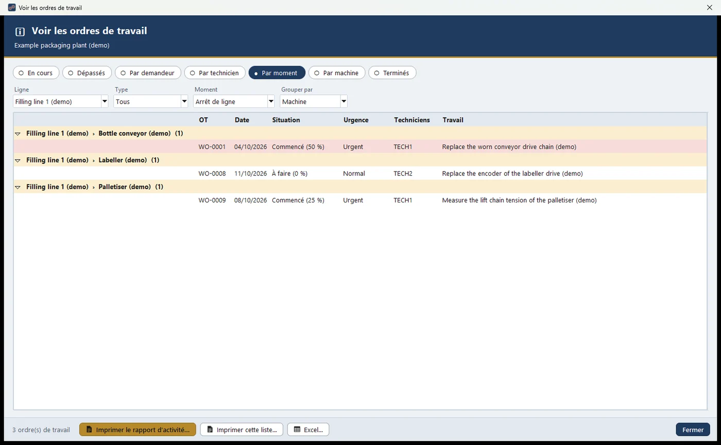Image resolution: width=721 pixels, height=445 pixels.
Task: Export the list with the Excel button
Action: coord(308,430)
